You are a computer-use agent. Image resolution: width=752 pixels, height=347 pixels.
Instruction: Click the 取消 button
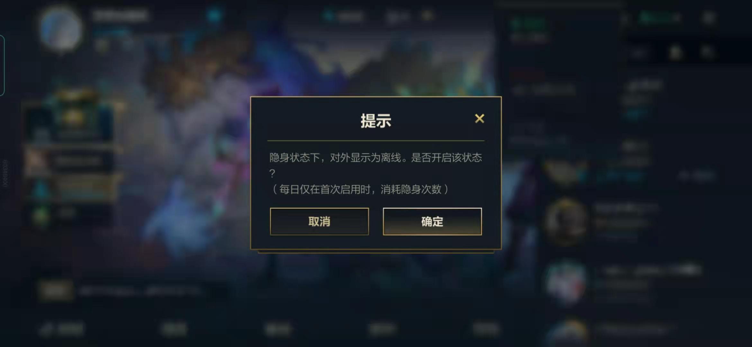[x=319, y=221]
